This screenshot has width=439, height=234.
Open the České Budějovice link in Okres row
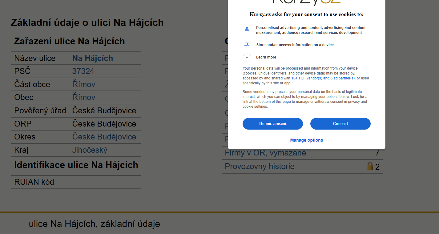(x=104, y=137)
